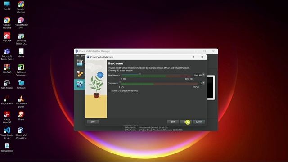
Task: Click the Processors slider handle
Action: 121,82
